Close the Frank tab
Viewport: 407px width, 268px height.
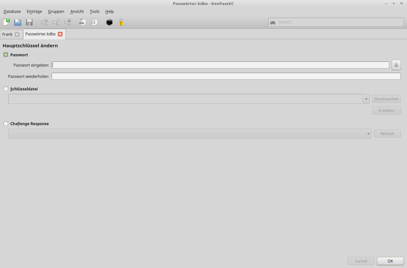17,34
